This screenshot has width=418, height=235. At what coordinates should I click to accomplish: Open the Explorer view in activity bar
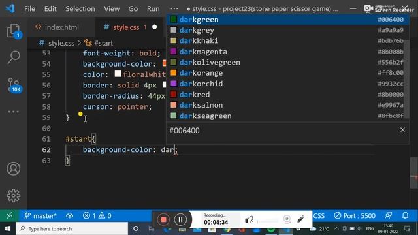tap(13, 31)
